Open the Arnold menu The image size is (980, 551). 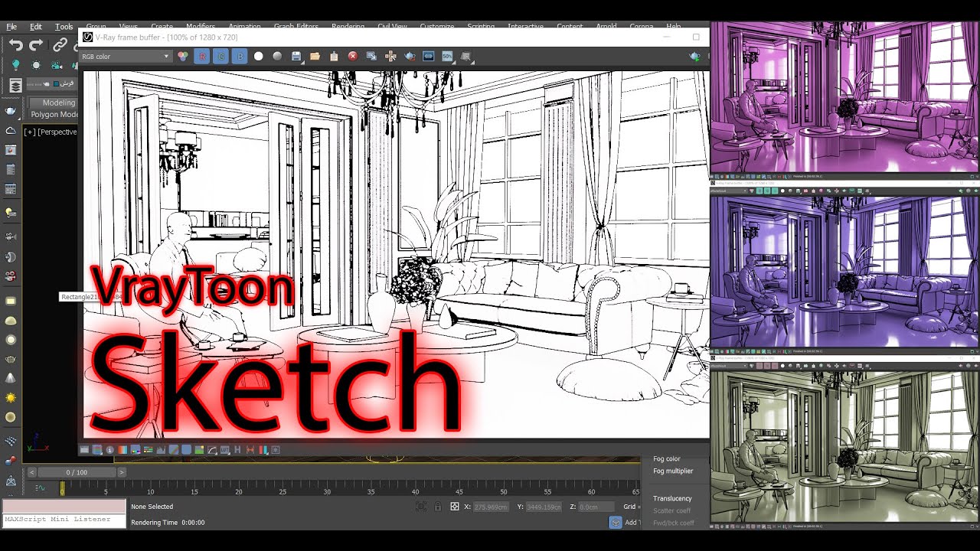pos(606,27)
